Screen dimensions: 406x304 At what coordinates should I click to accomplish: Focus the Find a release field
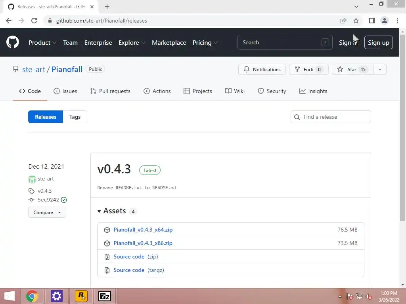click(331, 117)
